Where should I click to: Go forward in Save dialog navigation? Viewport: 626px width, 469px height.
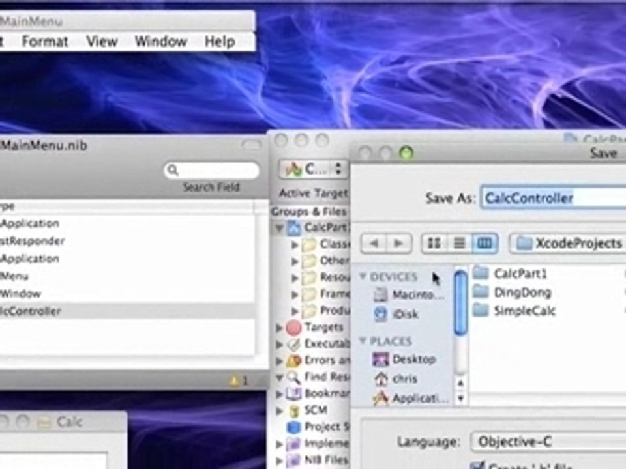(x=399, y=243)
